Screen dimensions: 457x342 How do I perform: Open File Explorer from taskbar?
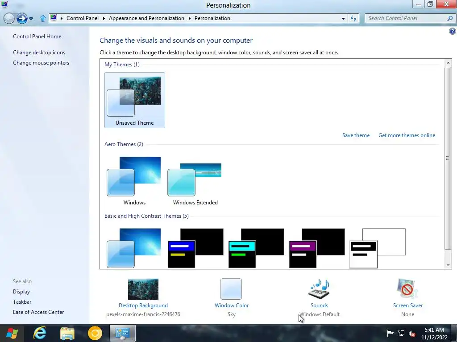(x=67, y=333)
